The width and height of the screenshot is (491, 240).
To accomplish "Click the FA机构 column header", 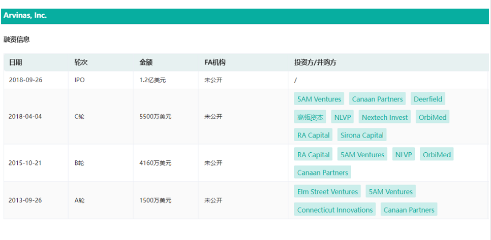I will click(215, 62).
